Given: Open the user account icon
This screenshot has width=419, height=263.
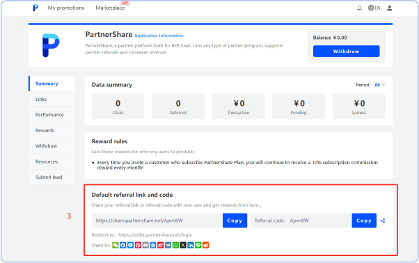Looking at the screenshot, I should 389,8.
